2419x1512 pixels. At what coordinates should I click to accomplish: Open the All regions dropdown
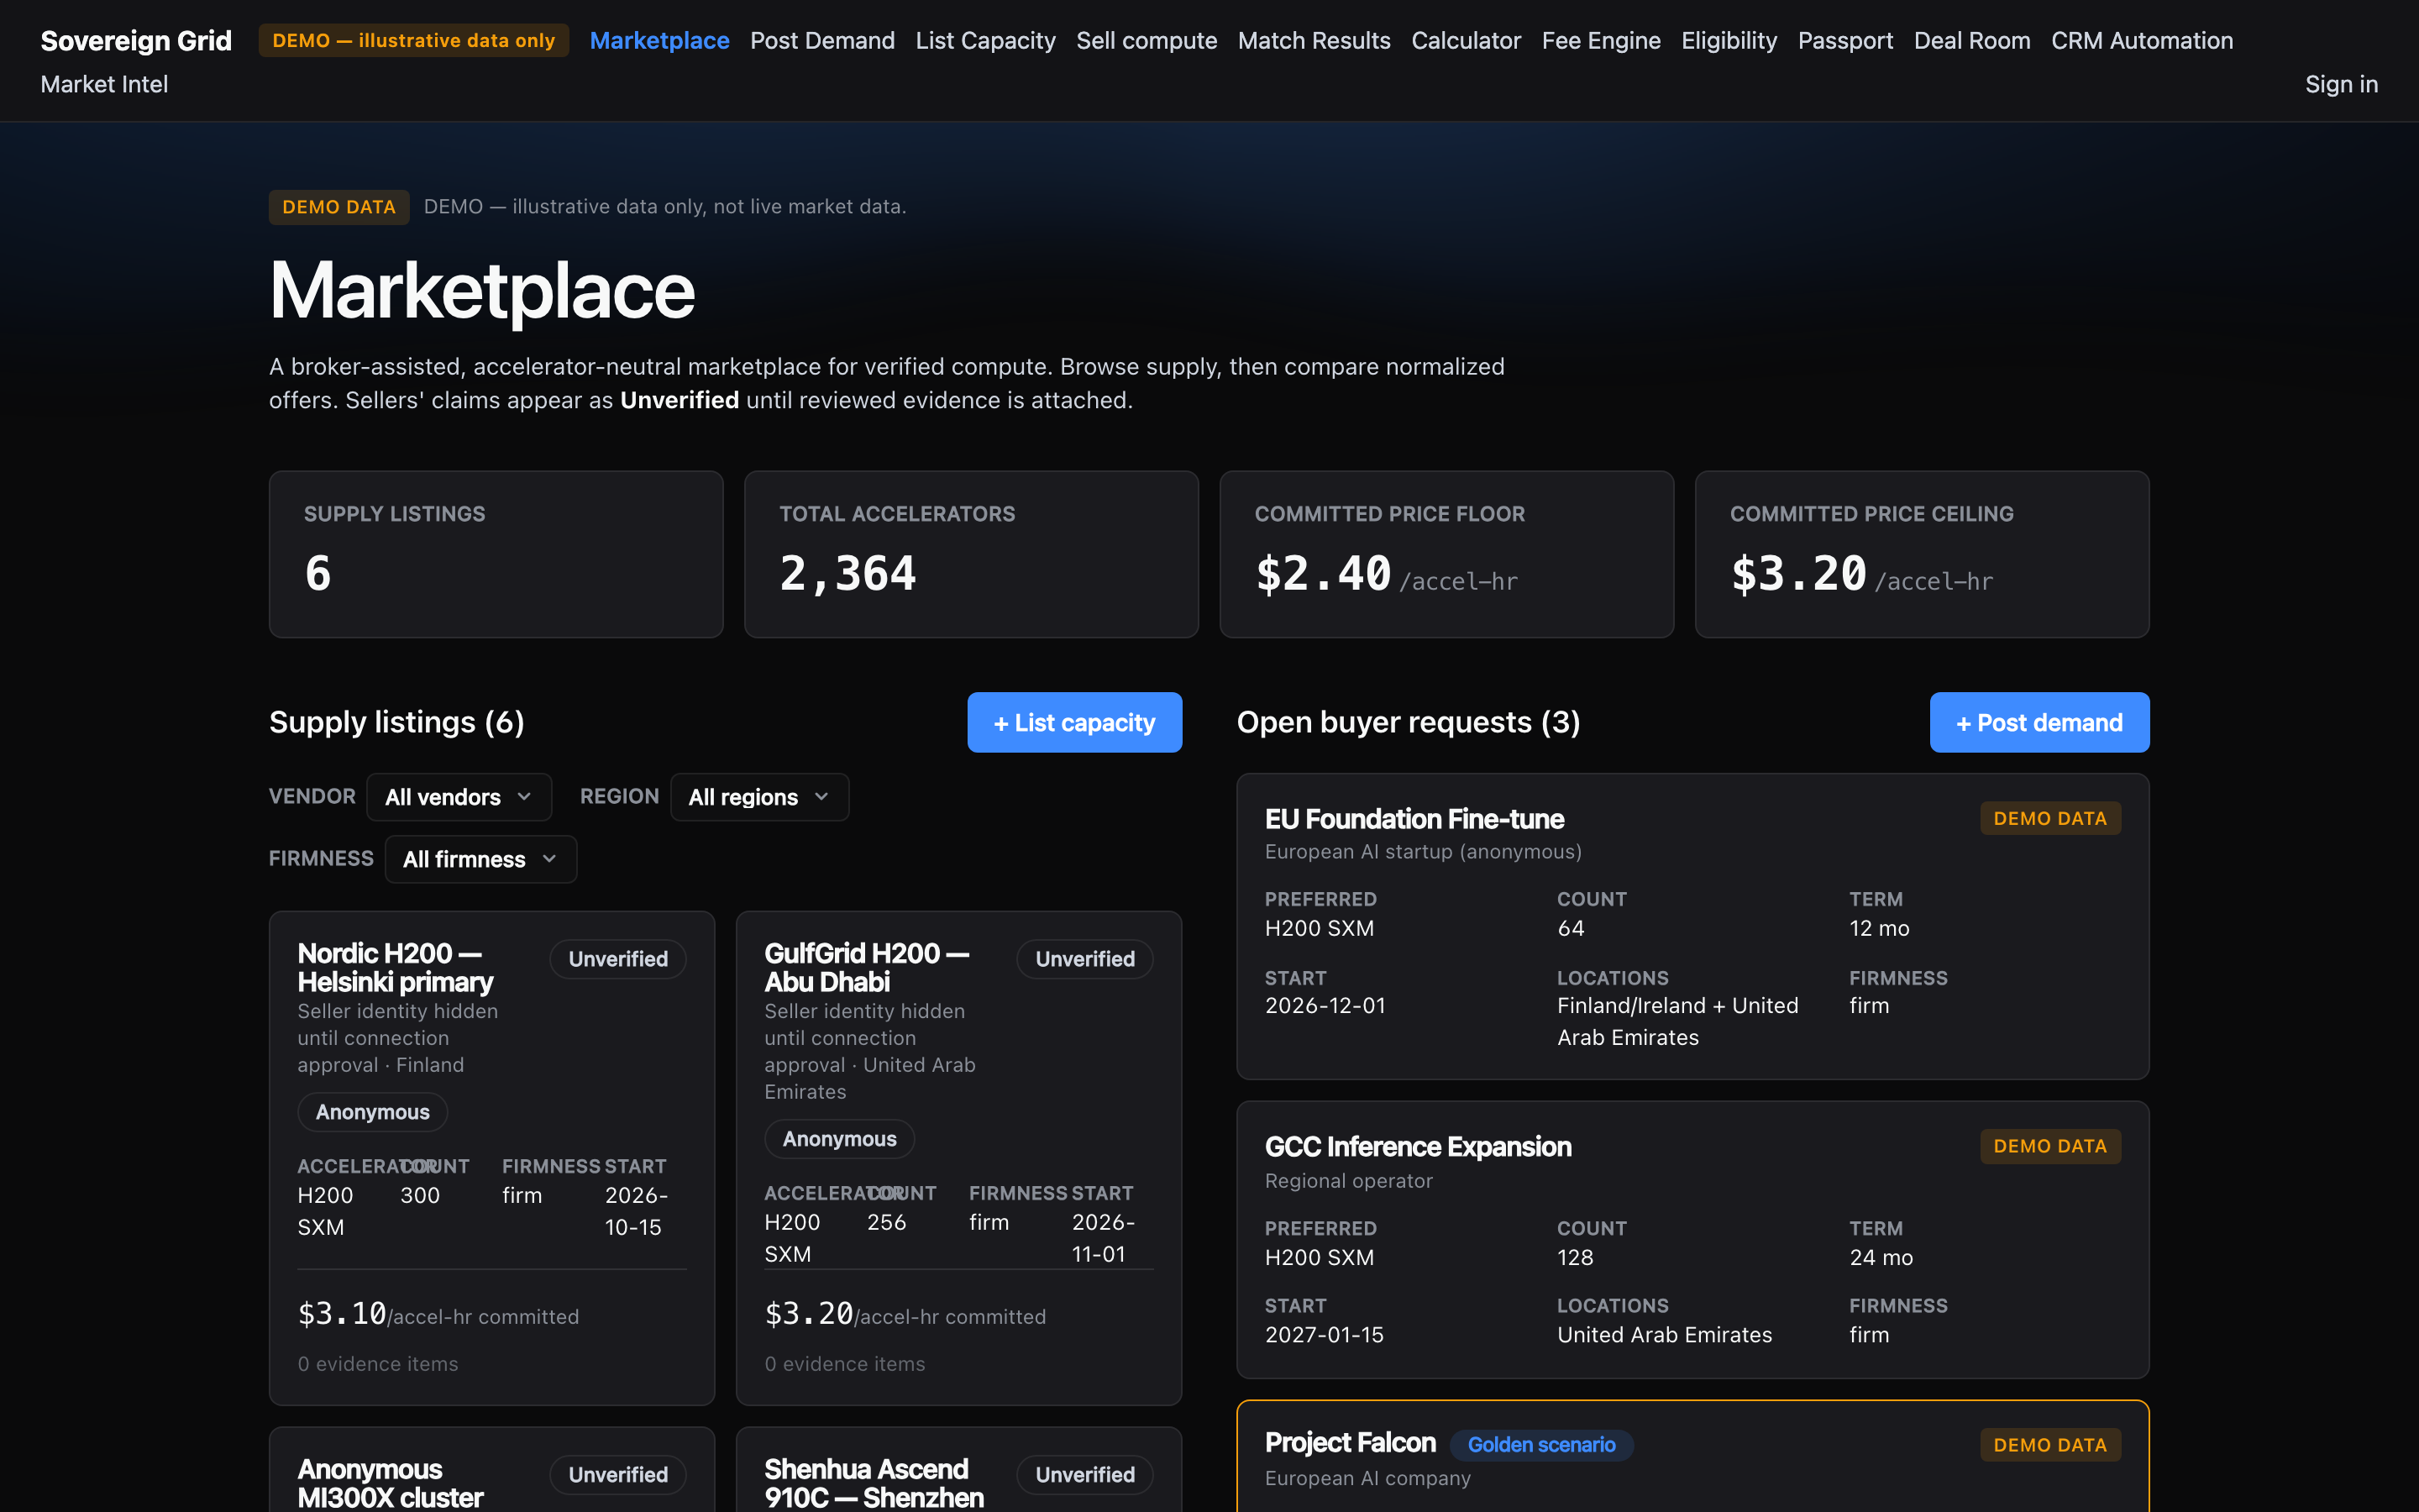point(759,797)
